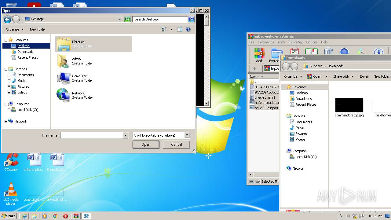Select the VLC media player desktop icon
Image resolution: width=391 pixels, height=220 pixels.
click(x=11, y=194)
